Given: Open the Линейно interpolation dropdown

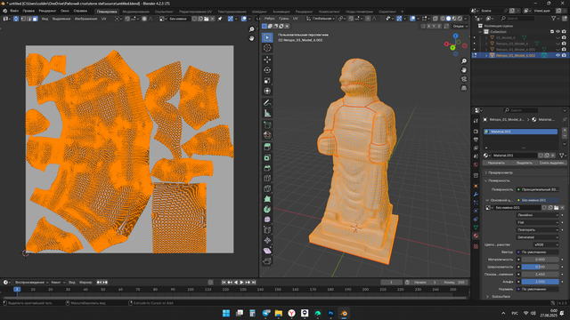Looking at the screenshot, I should 537,215.
